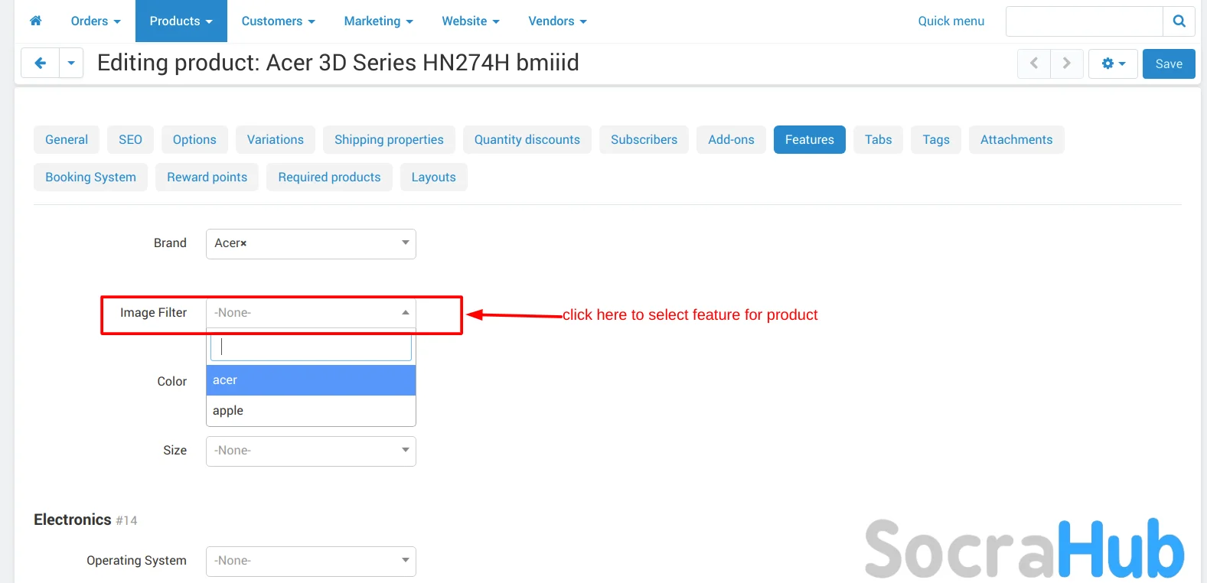Open the Operating System dropdown
Screen dimensions: 1207x583
[x=405, y=561]
